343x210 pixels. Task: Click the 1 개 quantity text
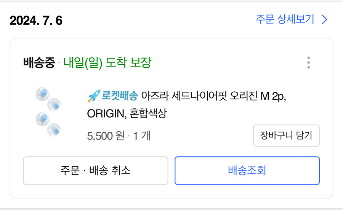[x=142, y=135]
